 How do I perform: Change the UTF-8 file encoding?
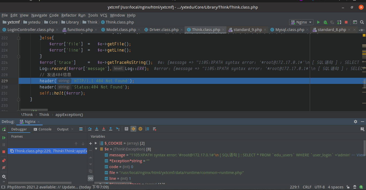320,187
